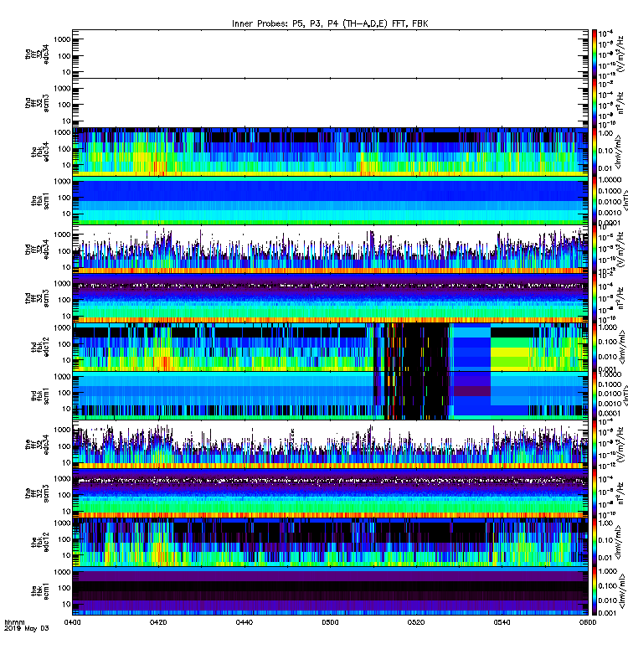Click inside the tha fbk scm1 spectrogram

330,200
